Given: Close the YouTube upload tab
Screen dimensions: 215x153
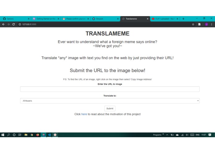Looking at the screenshot, I should tap(177, 19).
